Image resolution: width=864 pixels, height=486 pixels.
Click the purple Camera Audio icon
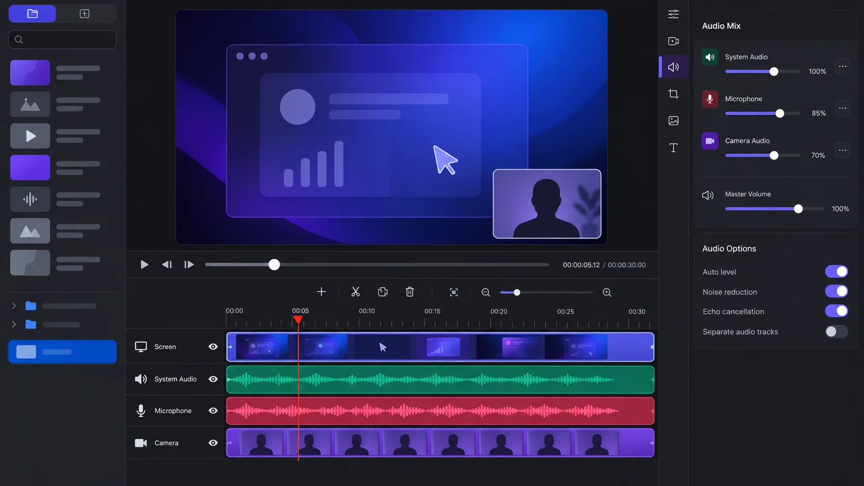710,141
